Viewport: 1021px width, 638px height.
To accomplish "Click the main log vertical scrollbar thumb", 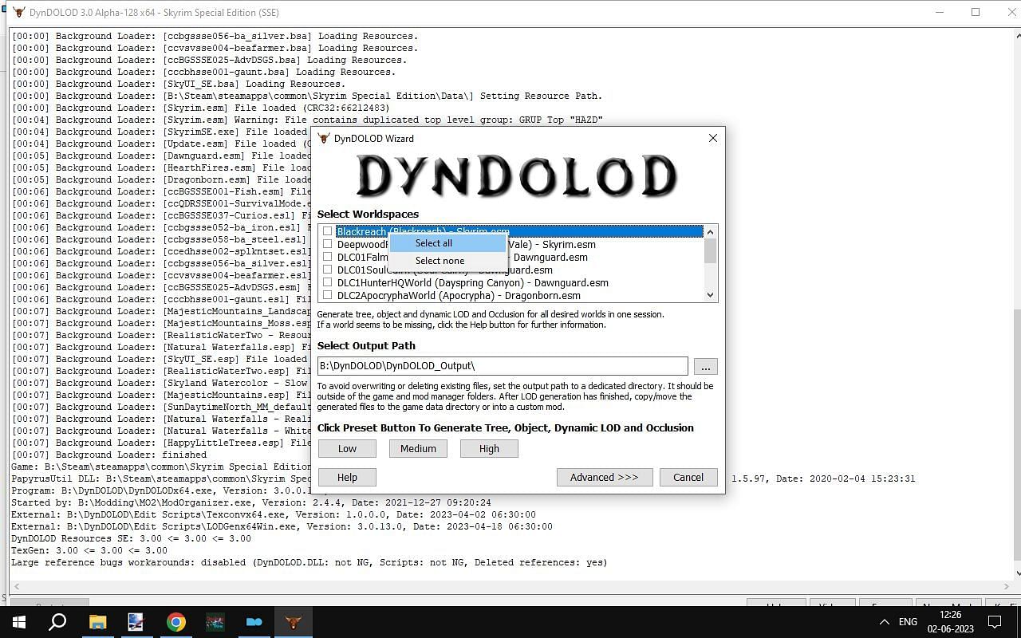I will click(x=1015, y=433).
